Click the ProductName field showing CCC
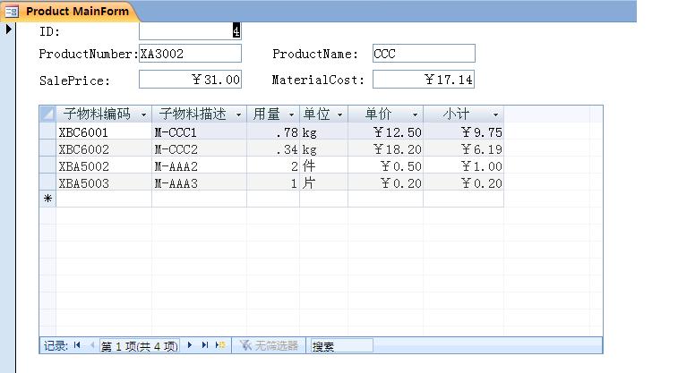The width and height of the screenshot is (678, 373). point(423,54)
